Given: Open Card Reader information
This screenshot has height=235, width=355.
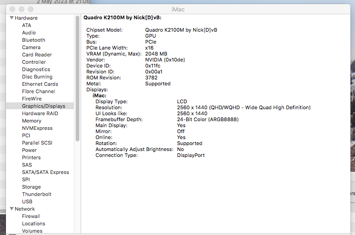Looking at the screenshot, I should click(x=37, y=55).
